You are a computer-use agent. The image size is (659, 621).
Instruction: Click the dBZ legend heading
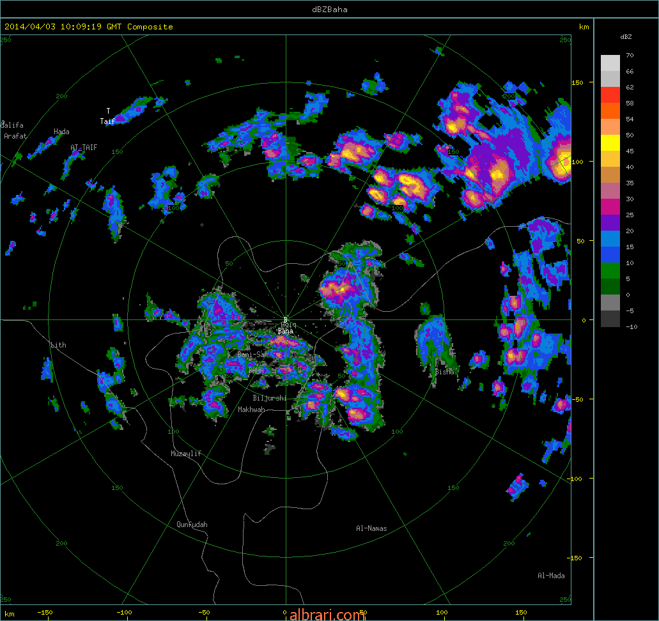(626, 37)
